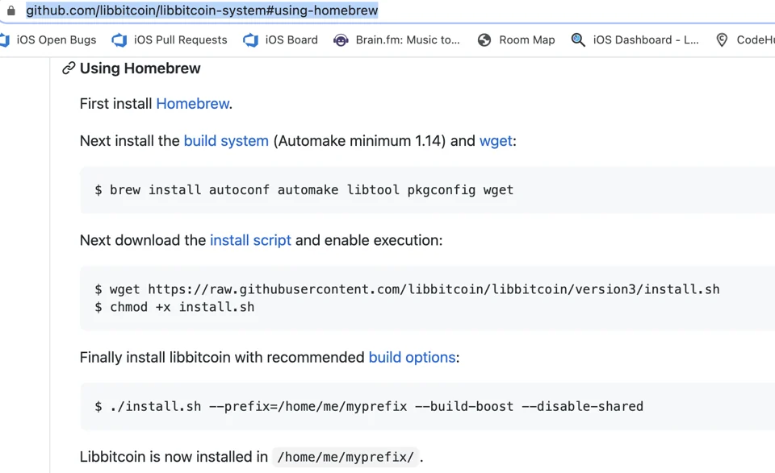Click the Brain.fm bookmark icon
The width and height of the screenshot is (775, 473).
(341, 40)
